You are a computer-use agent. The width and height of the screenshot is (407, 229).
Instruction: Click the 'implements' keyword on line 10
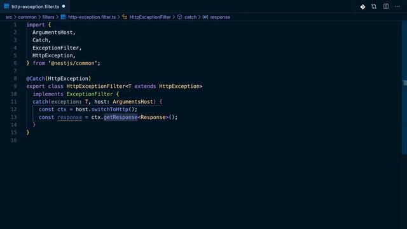(48, 94)
